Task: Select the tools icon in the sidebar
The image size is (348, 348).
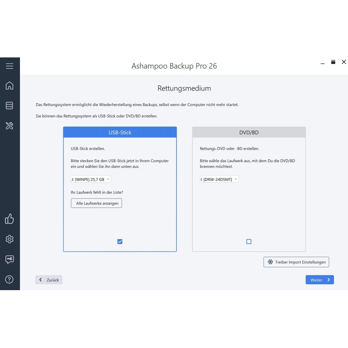Action: click(10, 126)
